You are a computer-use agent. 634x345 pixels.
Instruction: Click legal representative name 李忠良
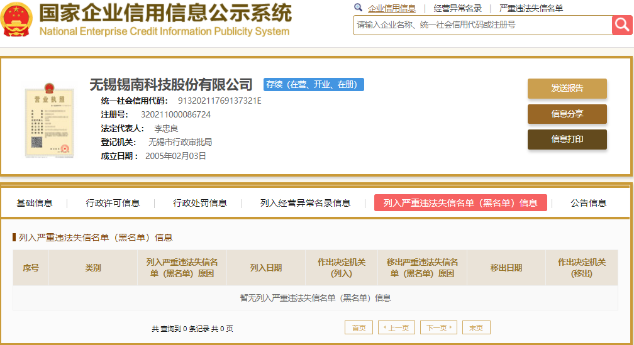(x=166, y=128)
